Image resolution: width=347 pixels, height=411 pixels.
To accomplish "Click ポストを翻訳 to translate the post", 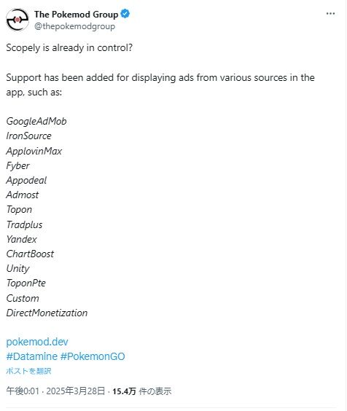I will (x=28, y=371).
